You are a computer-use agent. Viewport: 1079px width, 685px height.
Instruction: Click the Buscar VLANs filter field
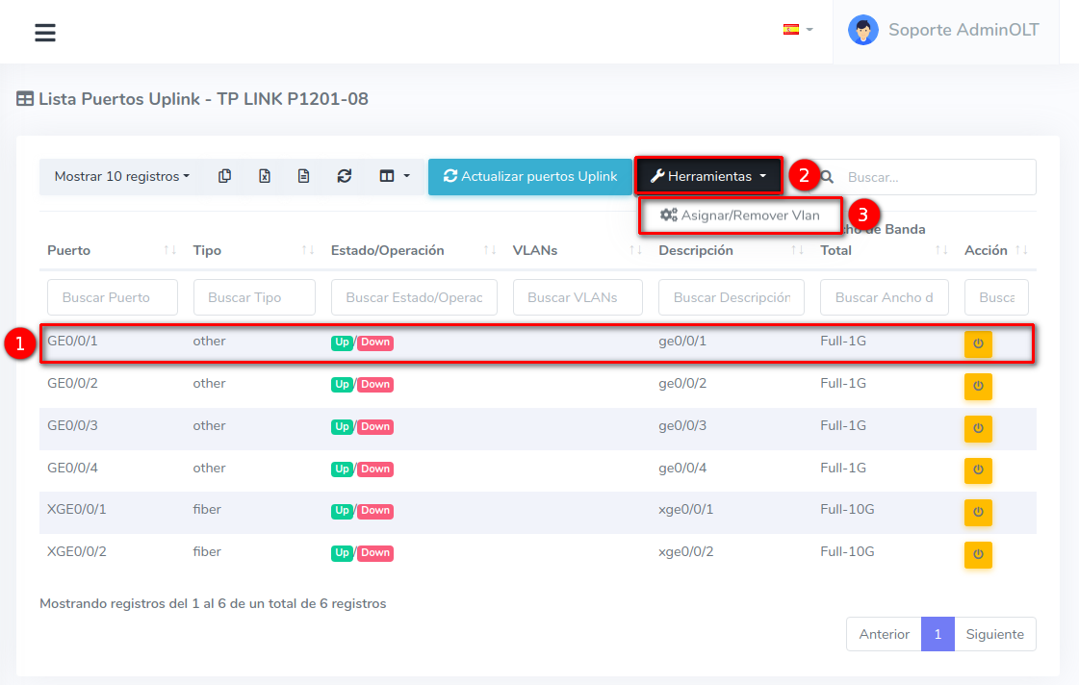click(x=578, y=297)
